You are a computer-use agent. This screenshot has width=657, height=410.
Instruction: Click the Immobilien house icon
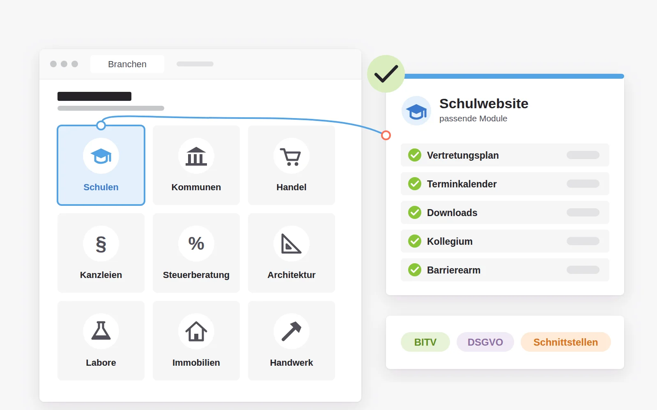(x=196, y=331)
